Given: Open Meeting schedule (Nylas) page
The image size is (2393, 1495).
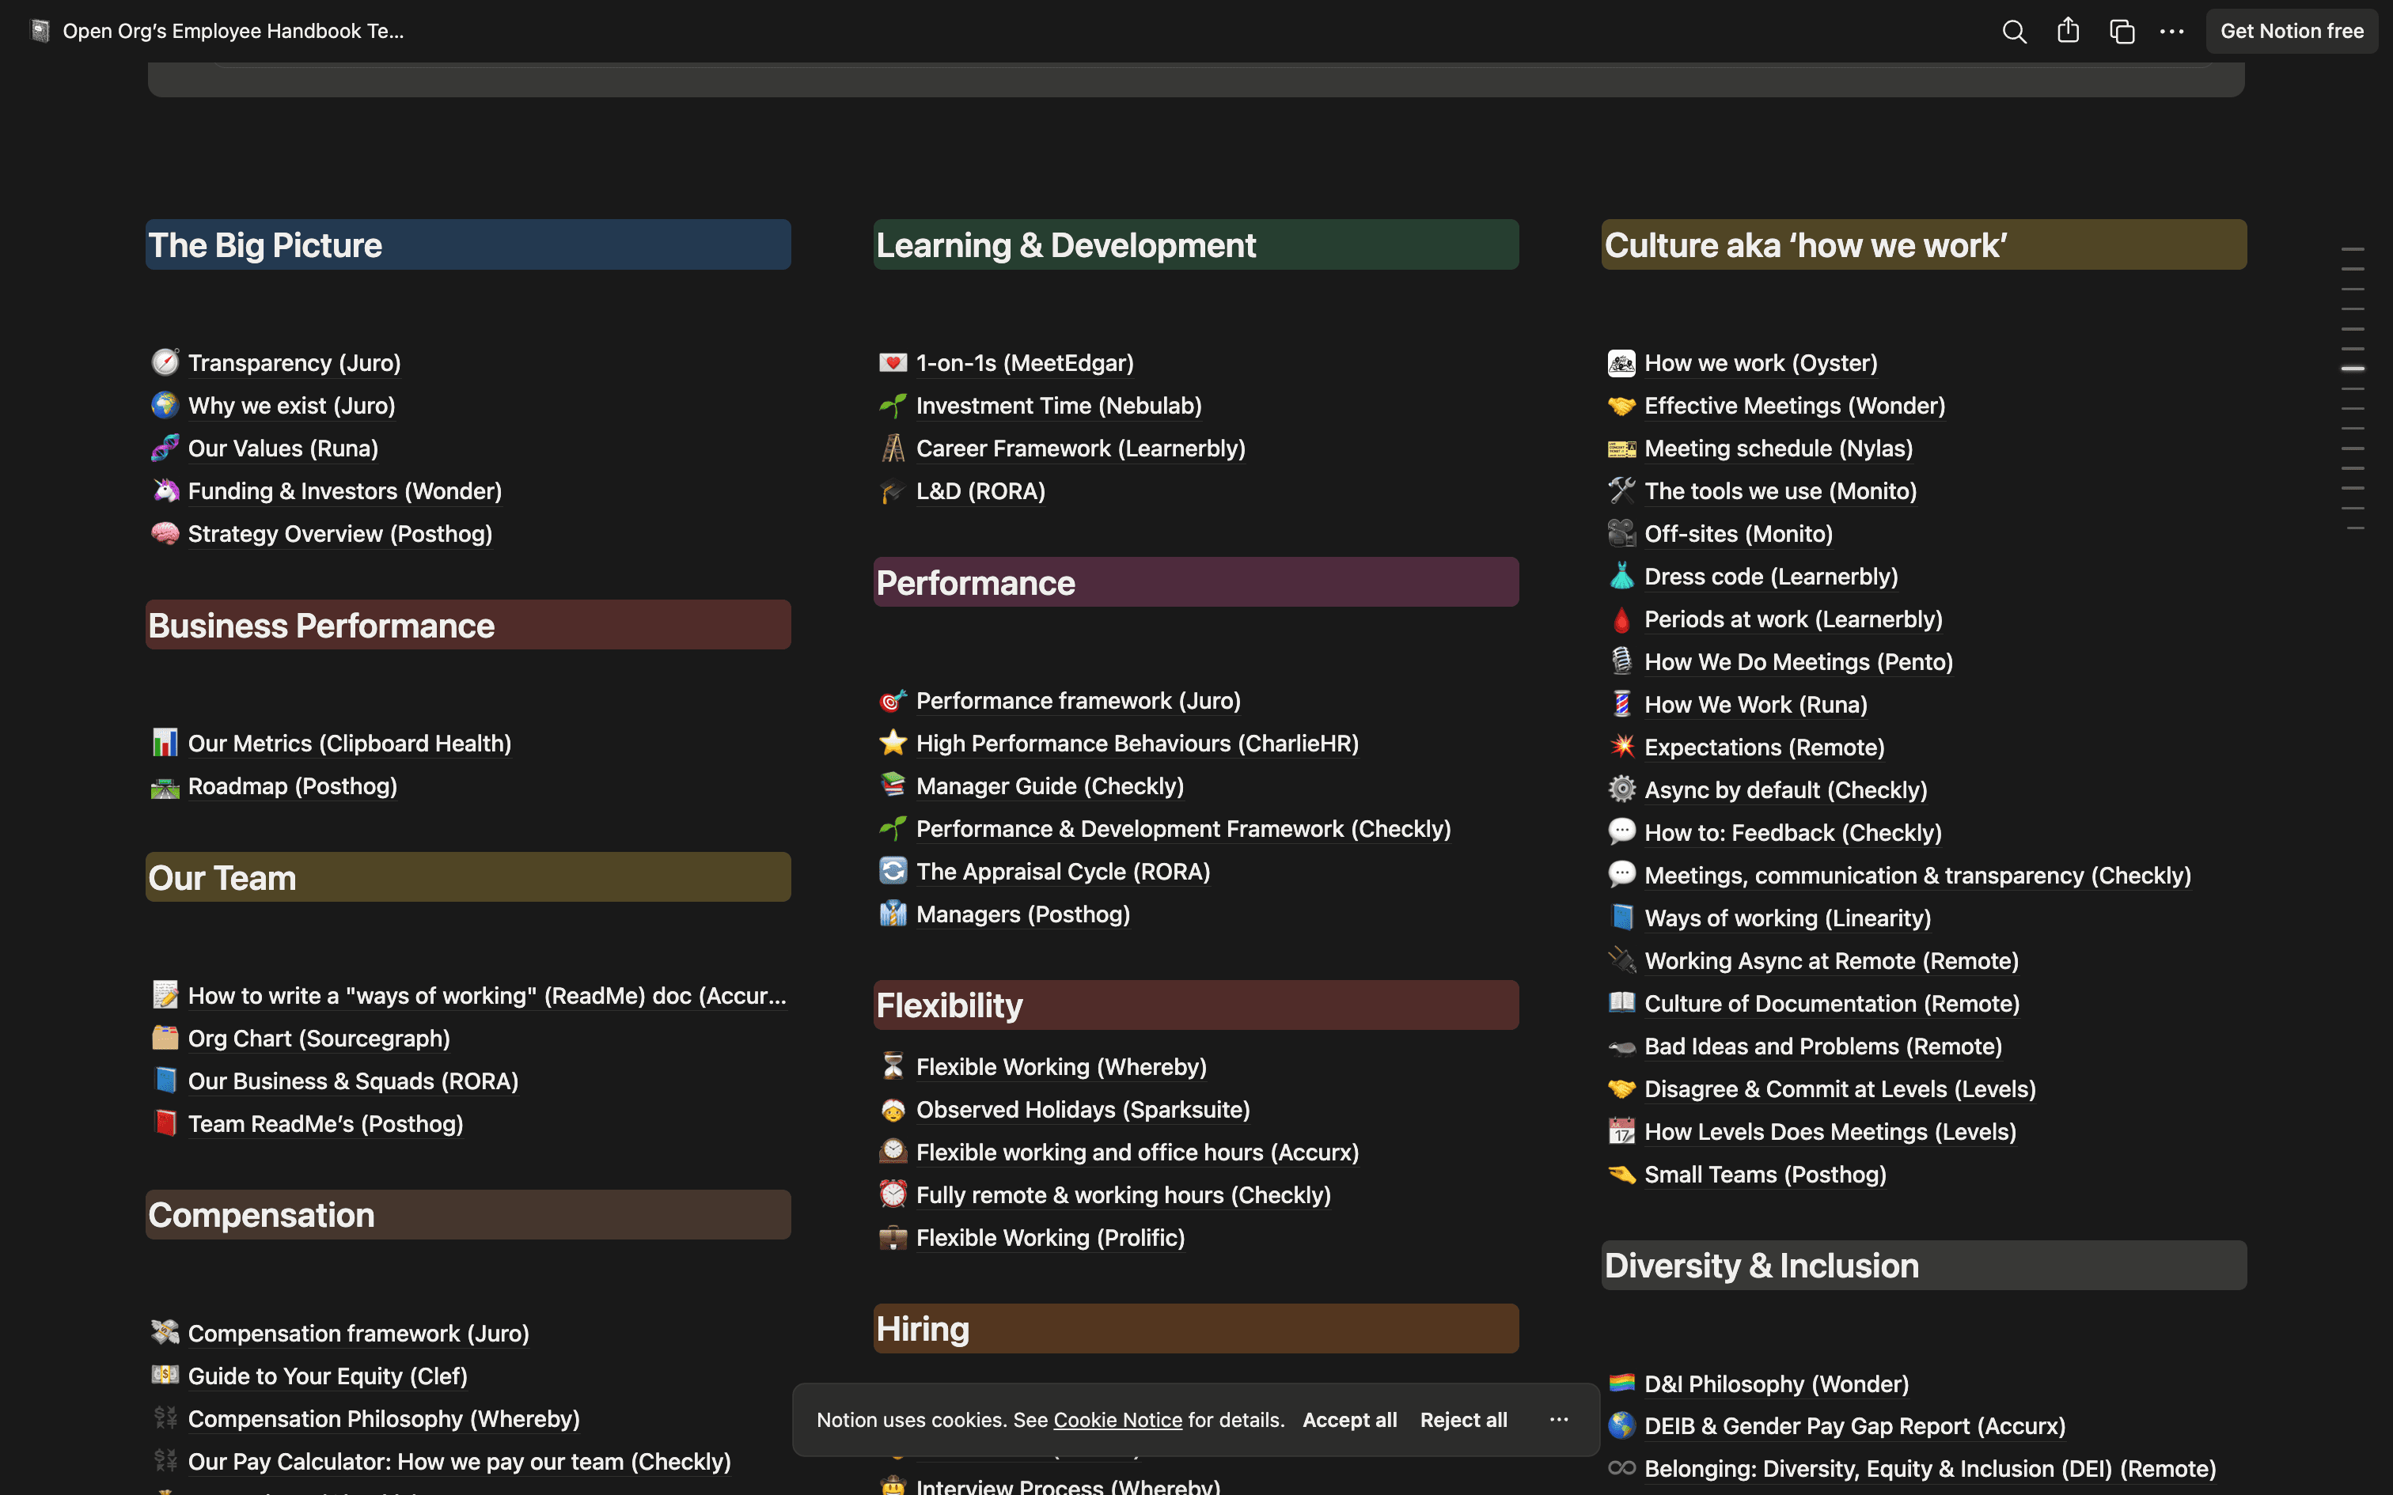Looking at the screenshot, I should (x=1778, y=448).
